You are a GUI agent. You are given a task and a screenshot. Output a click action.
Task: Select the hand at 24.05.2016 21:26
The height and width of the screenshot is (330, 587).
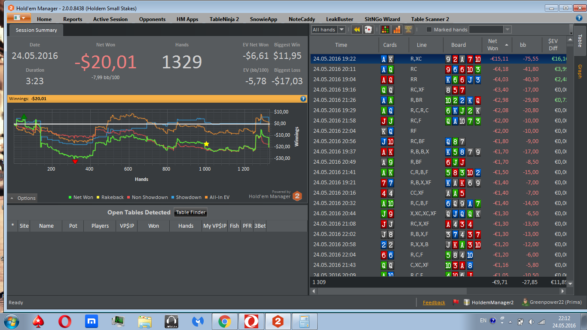438,100
